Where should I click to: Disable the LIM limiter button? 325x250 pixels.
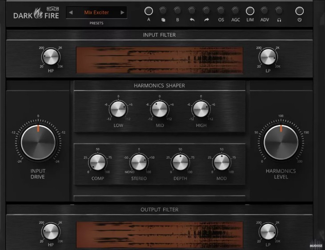250,11
